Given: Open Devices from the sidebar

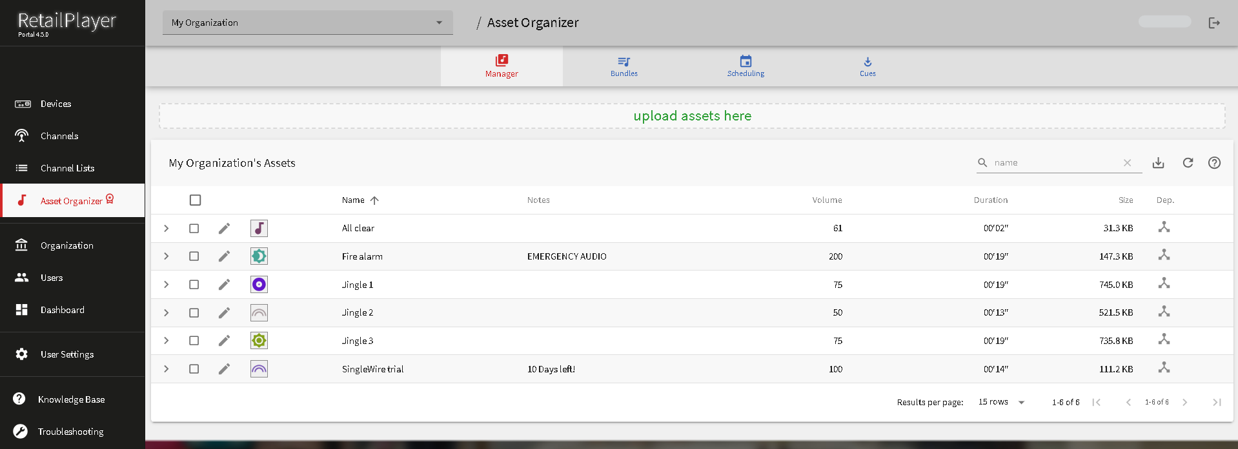Looking at the screenshot, I should point(56,104).
